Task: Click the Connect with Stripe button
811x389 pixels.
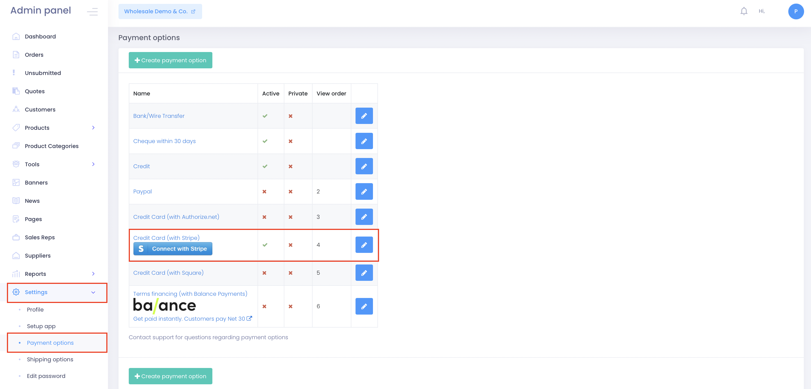Action: tap(173, 249)
